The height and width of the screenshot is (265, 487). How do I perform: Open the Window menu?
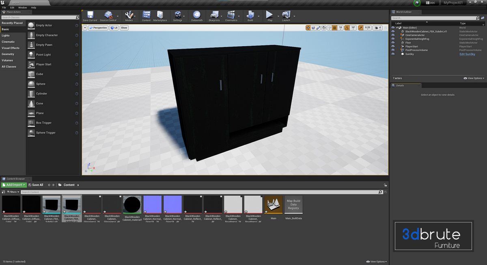(x=23, y=8)
